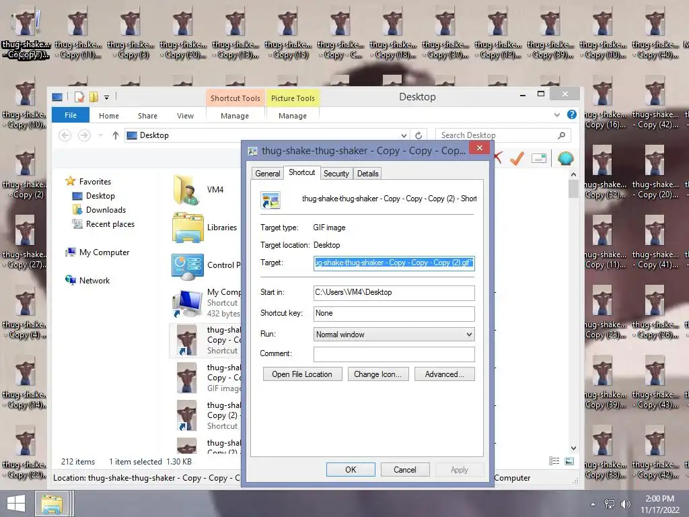Select the Control Panel icon
This screenshot has height=517, width=689.
pyautogui.click(x=188, y=265)
